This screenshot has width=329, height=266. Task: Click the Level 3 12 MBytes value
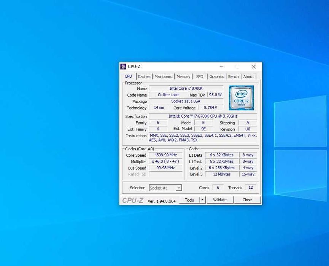(x=222, y=174)
